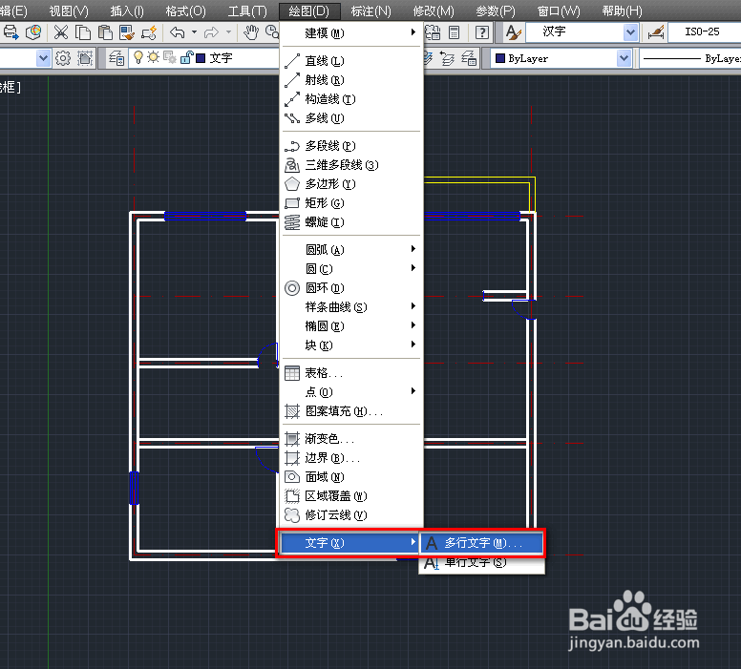This screenshot has height=669, width=741.
Task: Open the ISO-25 dimension style box
Action: [704, 32]
